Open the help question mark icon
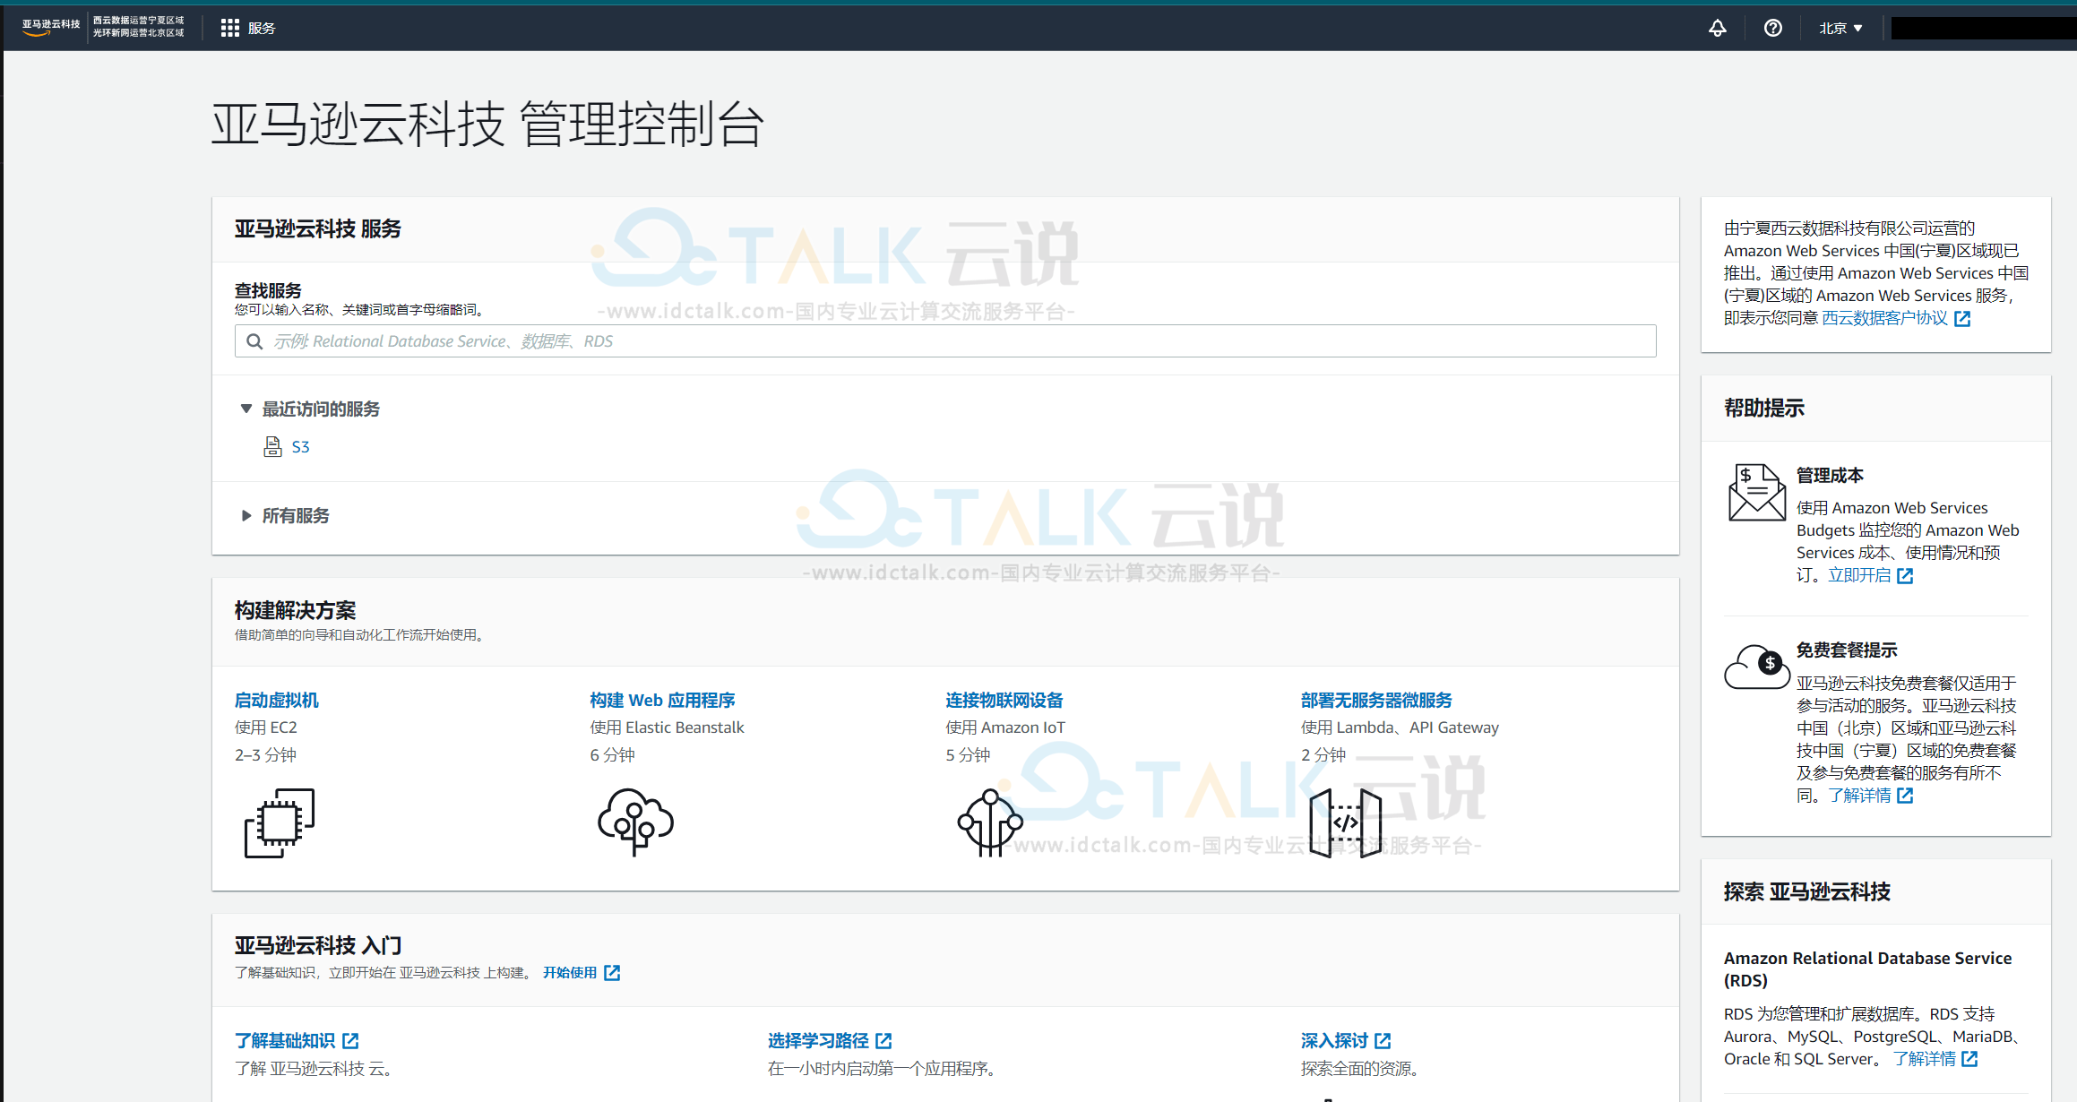 (x=1772, y=28)
